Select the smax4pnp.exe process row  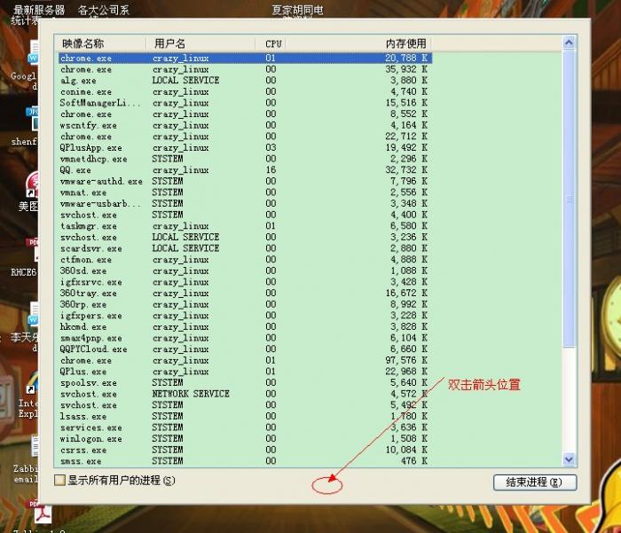point(246,338)
